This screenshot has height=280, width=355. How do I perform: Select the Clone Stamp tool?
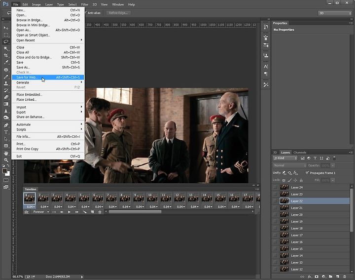tap(6, 83)
